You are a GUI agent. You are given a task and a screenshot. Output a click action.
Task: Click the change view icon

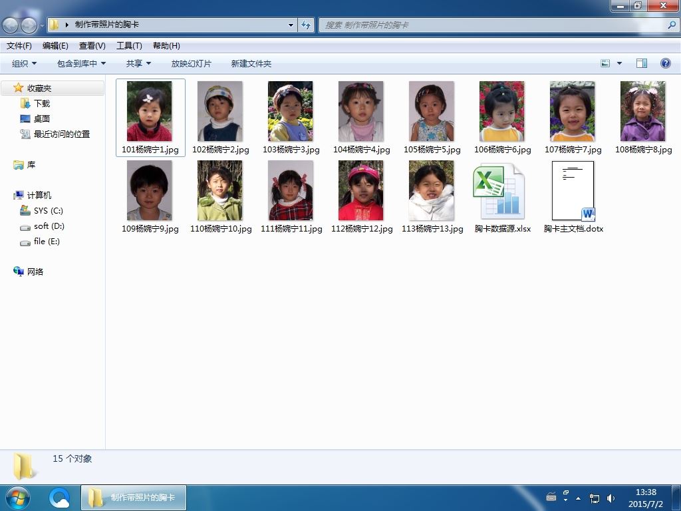tap(605, 63)
